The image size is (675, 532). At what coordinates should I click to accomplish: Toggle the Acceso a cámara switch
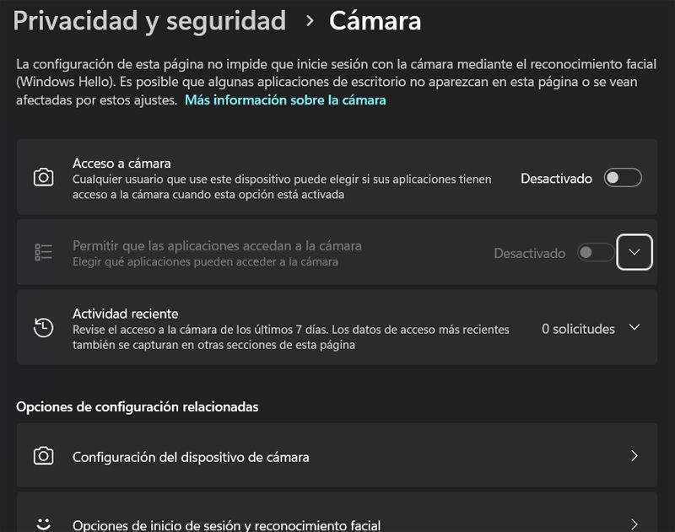(x=623, y=178)
